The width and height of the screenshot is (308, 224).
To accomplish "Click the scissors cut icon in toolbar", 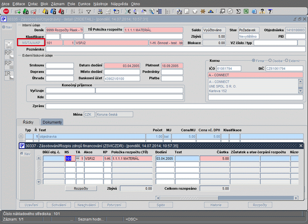I will point(128,12).
